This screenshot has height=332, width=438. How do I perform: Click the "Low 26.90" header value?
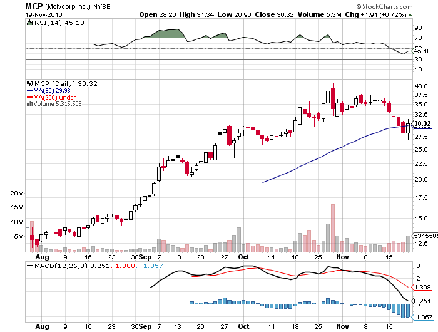tap(234, 14)
